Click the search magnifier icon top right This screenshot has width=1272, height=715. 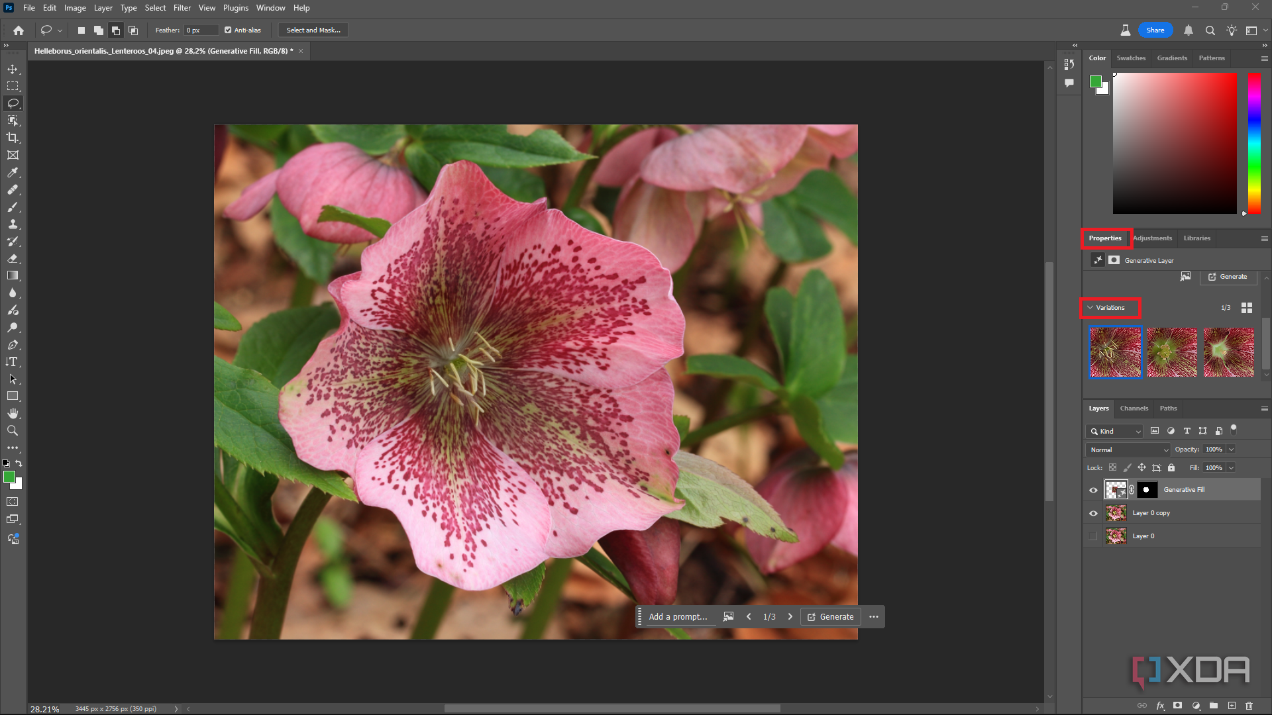[1210, 30]
